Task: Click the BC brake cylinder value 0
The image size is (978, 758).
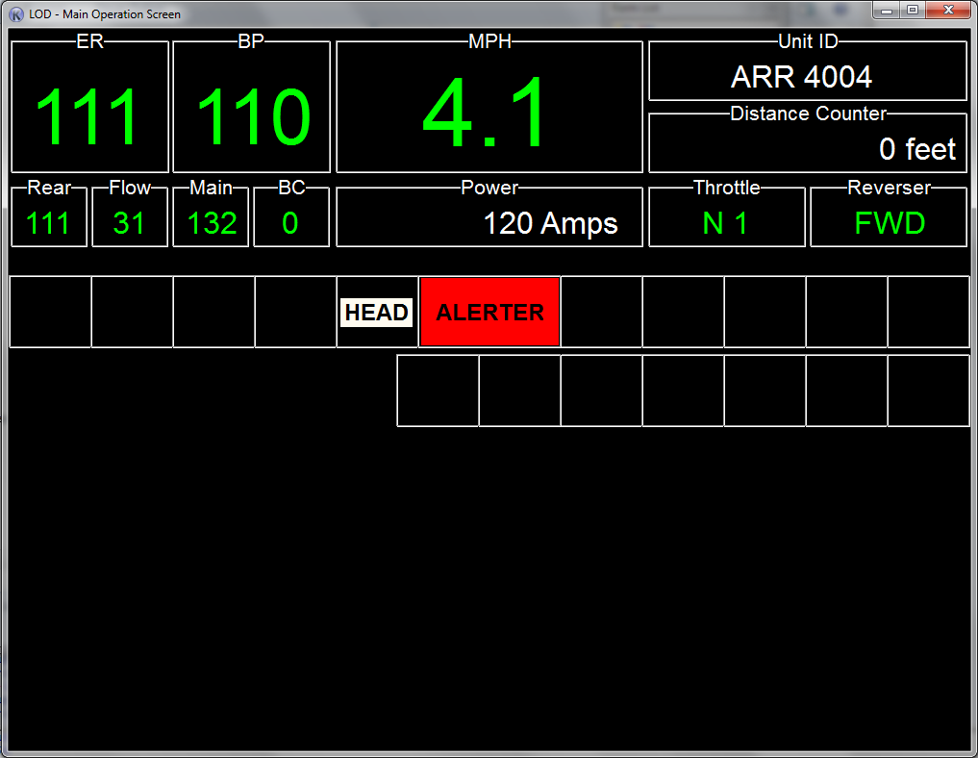Action: tap(290, 223)
